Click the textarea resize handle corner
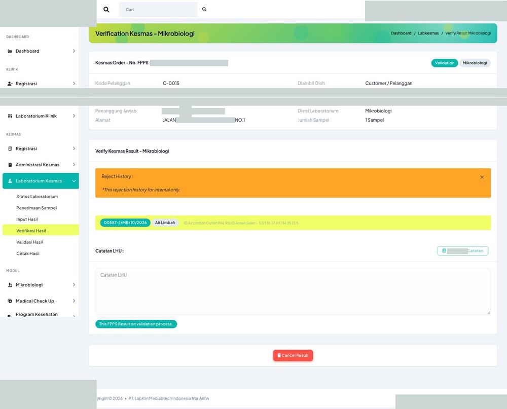 tap(489, 313)
